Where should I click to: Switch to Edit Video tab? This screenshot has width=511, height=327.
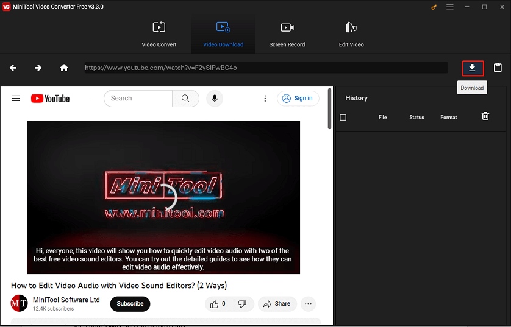(x=351, y=35)
